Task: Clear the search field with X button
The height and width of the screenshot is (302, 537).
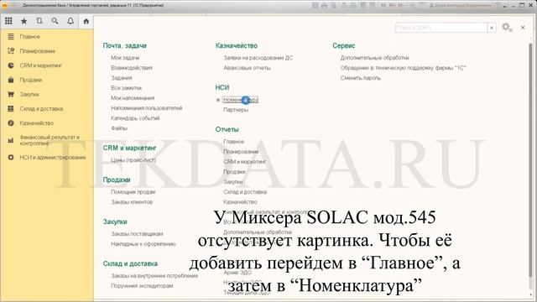Action: (492, 28)
